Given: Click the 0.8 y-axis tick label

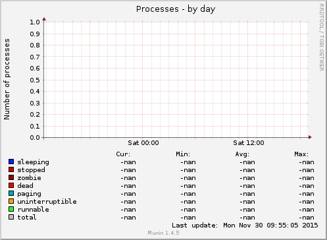Looking at the screenshot, I should tap(35, 45).
